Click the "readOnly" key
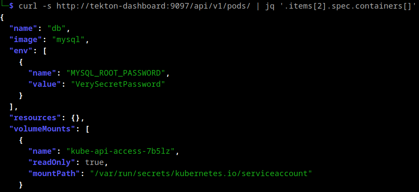The width and height of the screenshot is (419, 192). pos(52,162)
